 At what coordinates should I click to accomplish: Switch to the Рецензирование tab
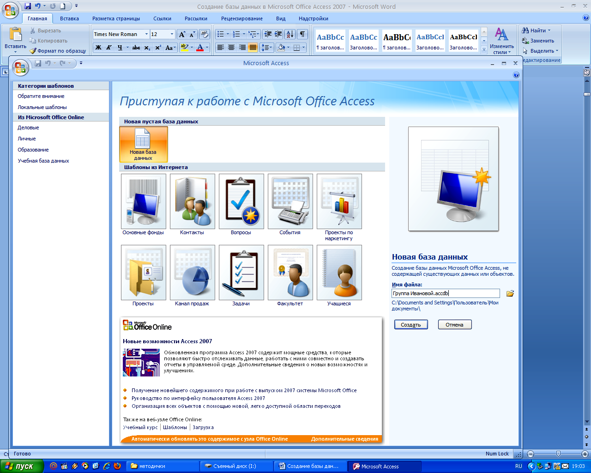[x=241, y=18]
